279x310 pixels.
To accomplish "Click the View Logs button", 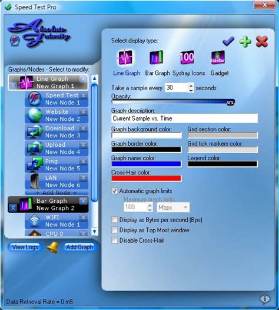I will tap(25, 247).
